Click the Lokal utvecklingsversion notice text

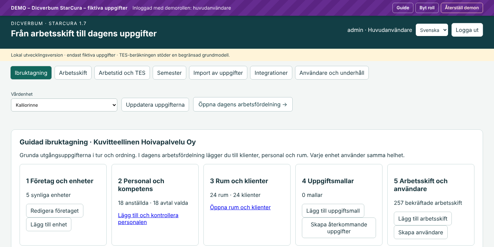120,55
